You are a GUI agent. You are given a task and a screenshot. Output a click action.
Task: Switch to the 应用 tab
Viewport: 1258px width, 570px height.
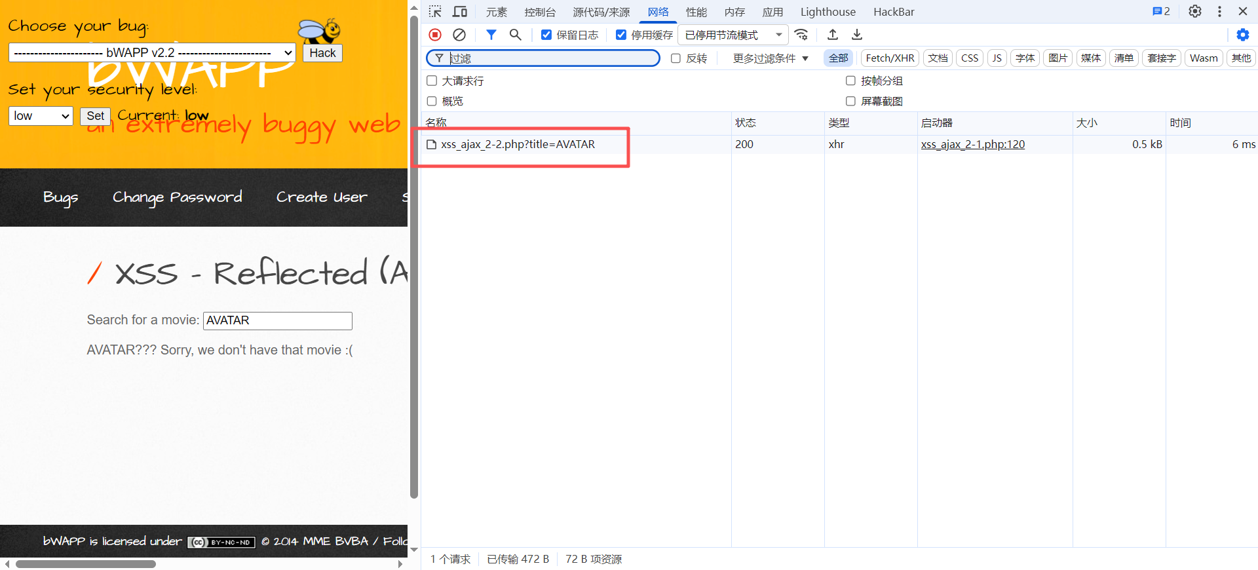(772, 12)
